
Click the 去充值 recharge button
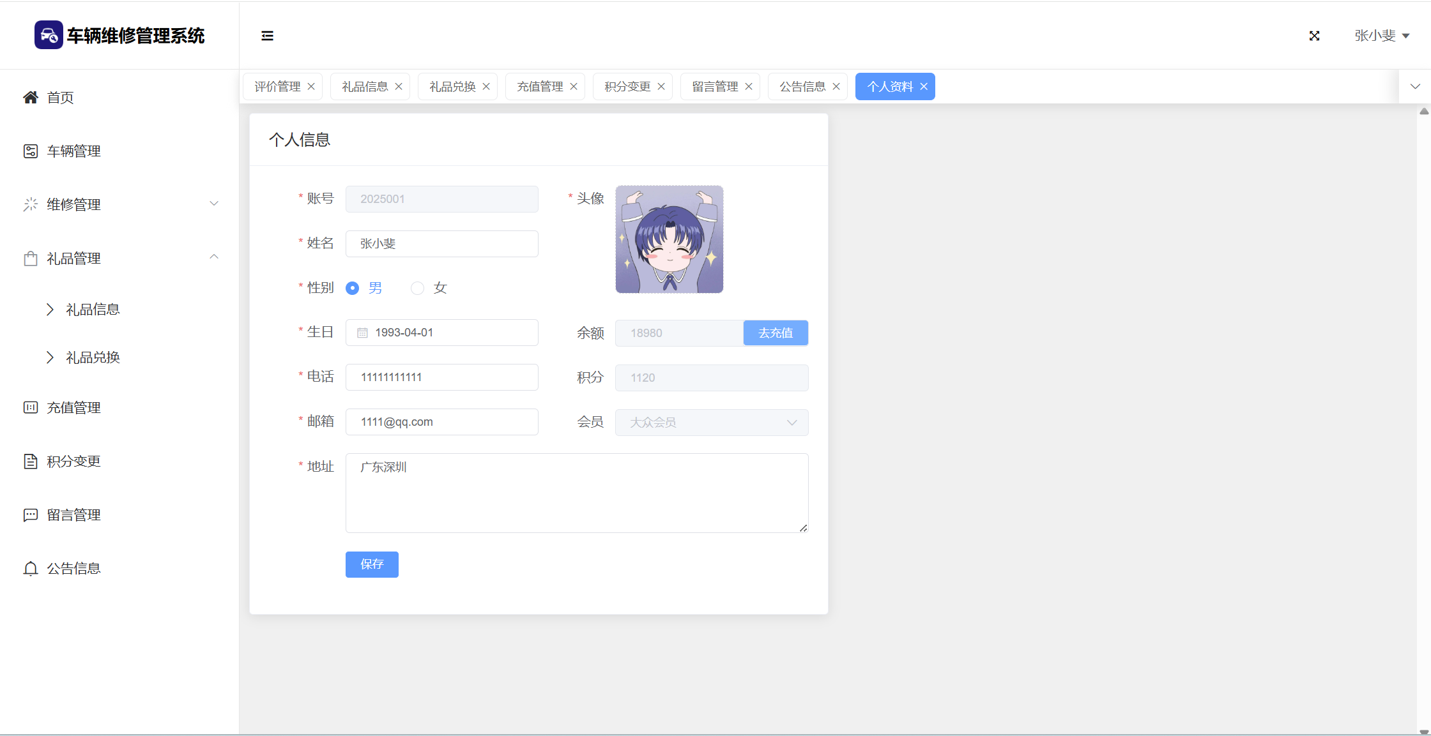(776, 333)
